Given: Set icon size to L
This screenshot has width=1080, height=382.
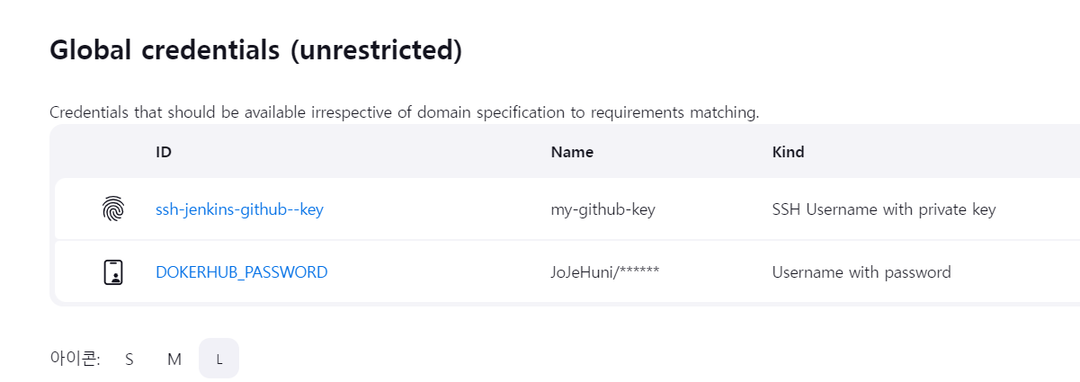Looking at the screenshot, I should (219, 359).
